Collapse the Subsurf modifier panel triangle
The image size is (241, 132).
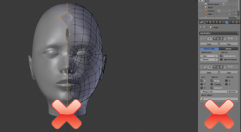tap(201, 38)
